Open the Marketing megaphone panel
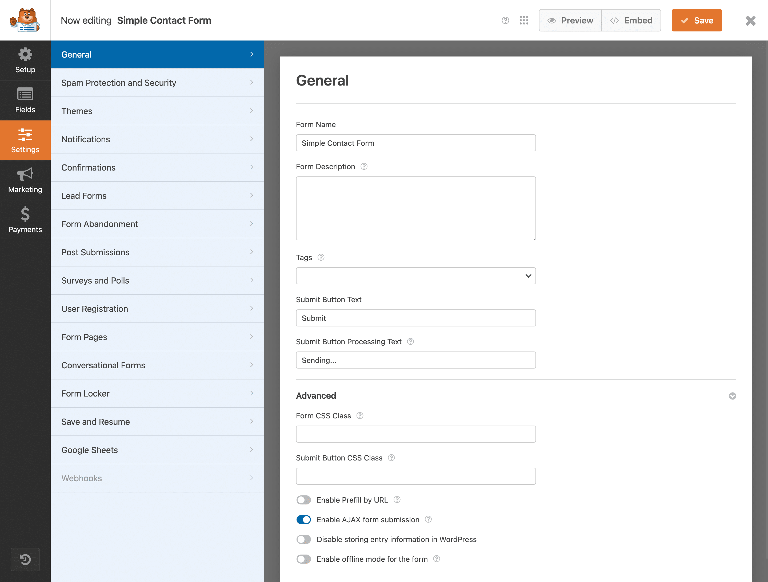 coord(25,180)
